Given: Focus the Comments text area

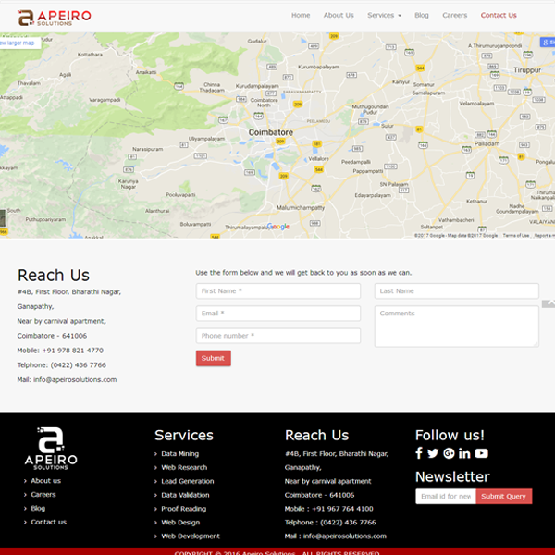Looking at the screenshot, I should (457, 327).
